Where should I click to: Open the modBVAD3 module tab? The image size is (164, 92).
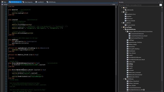pos(40,2)
